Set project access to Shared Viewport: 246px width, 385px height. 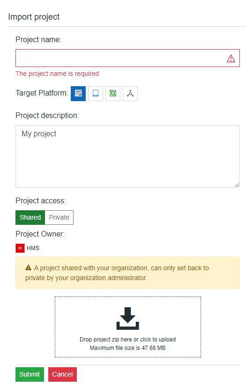[x=30, y=217]
